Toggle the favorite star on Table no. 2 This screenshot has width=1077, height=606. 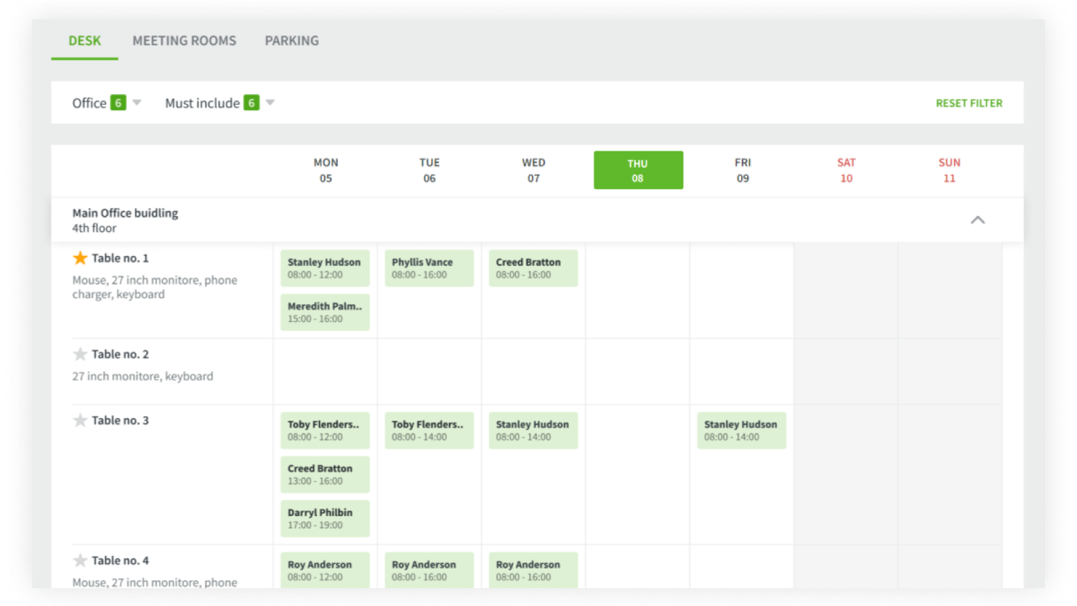[x=79, y=353]
